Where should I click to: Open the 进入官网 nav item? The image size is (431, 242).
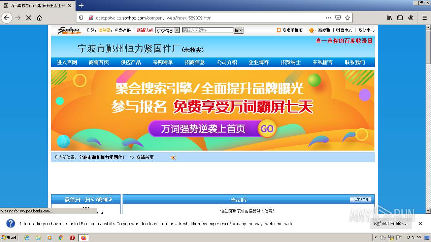click(x=67, y=62)
